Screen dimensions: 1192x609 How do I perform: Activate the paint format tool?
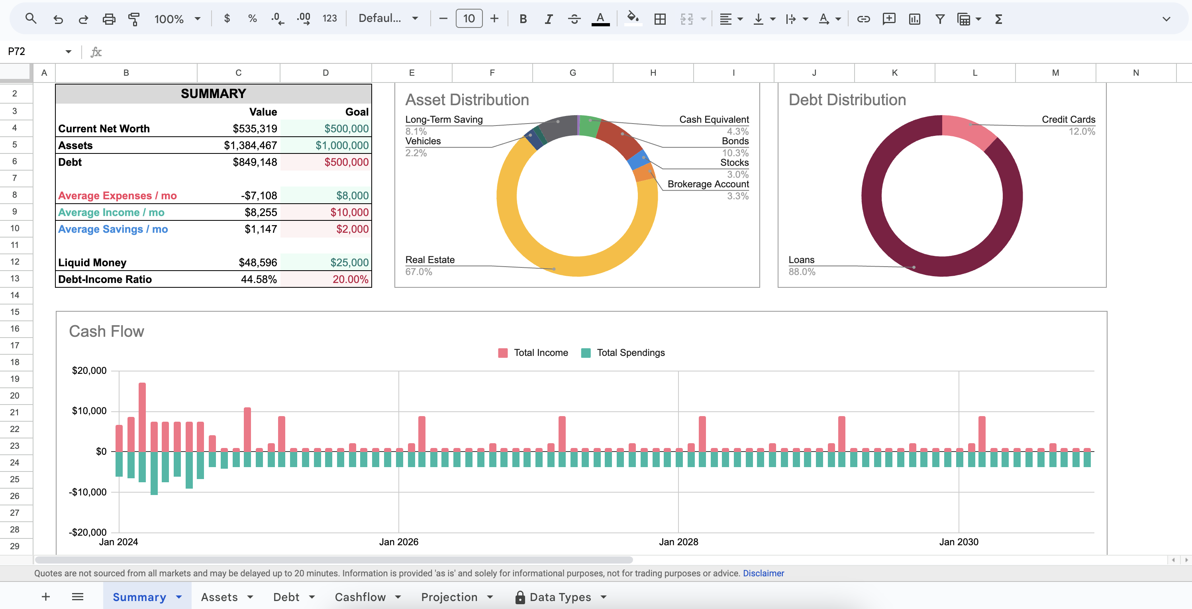pos(134,19)
